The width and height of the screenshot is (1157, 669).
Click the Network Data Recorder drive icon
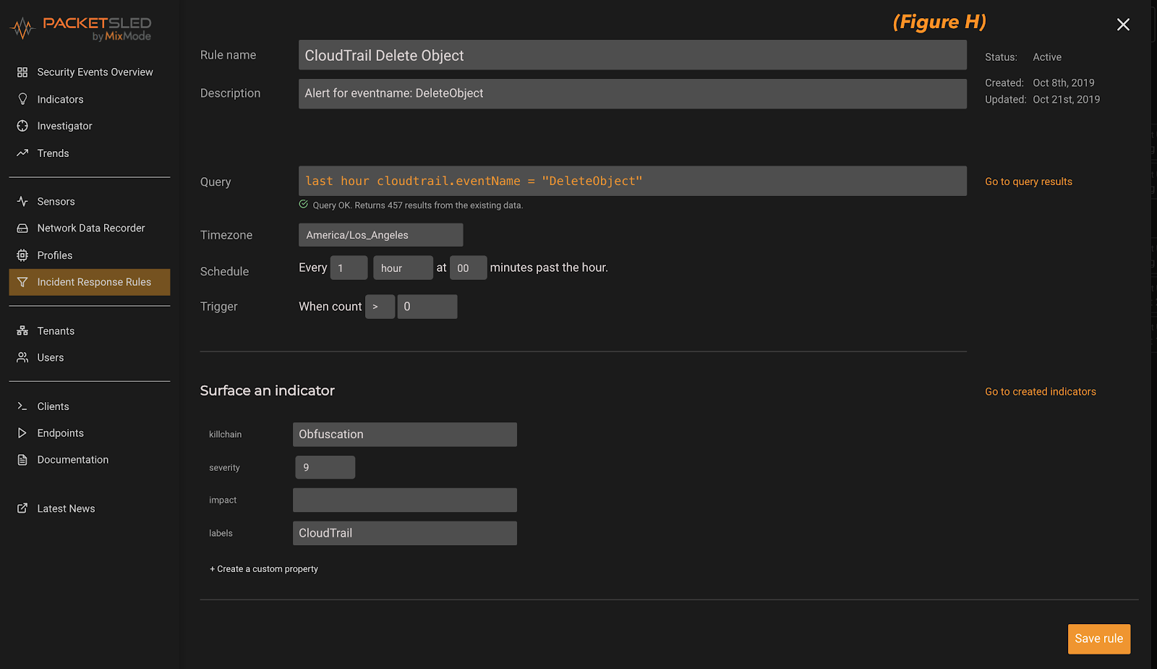click(x=22, y=228)
